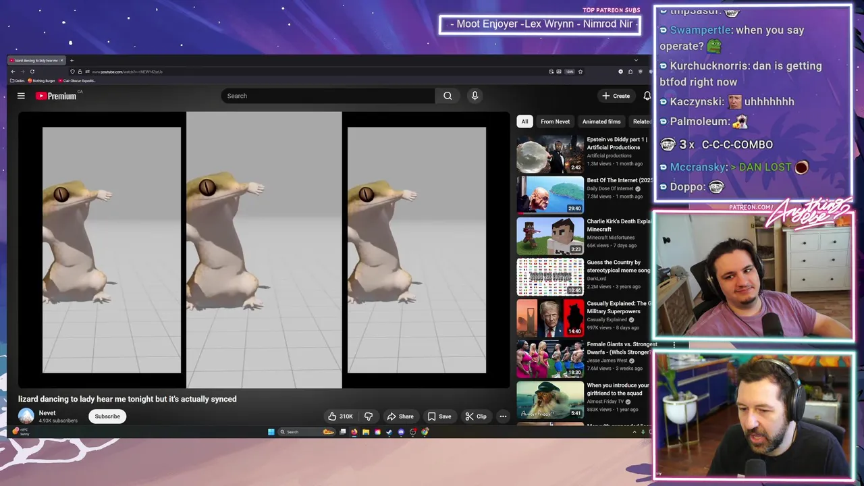The image size is (864, 486).
Task: Open the Dailies bookmark folder
Action: point(18,80)
